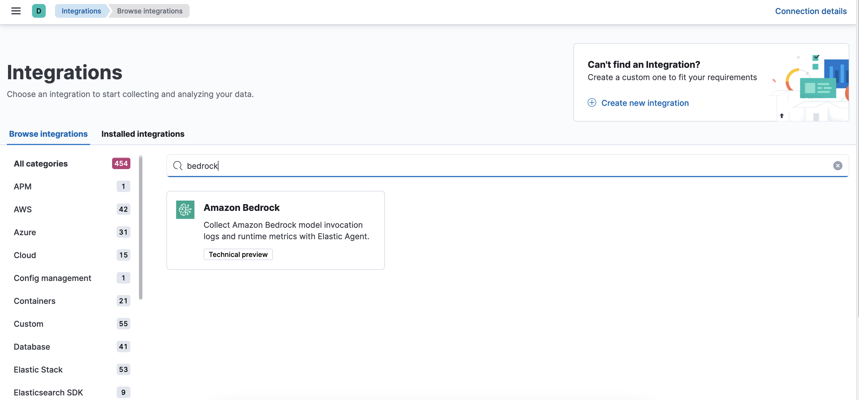Click the plus circle icon beside Create new integration
Viewport: 859px width, 400px height.
click(592, 103)
